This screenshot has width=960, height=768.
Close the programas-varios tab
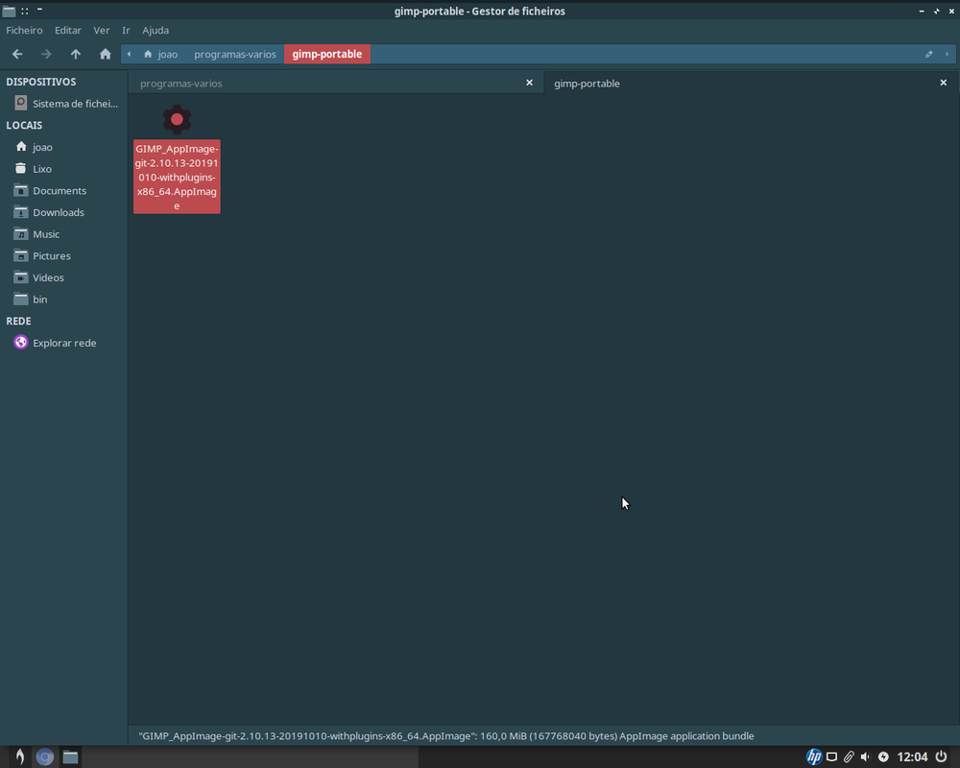tap(530, 83)
